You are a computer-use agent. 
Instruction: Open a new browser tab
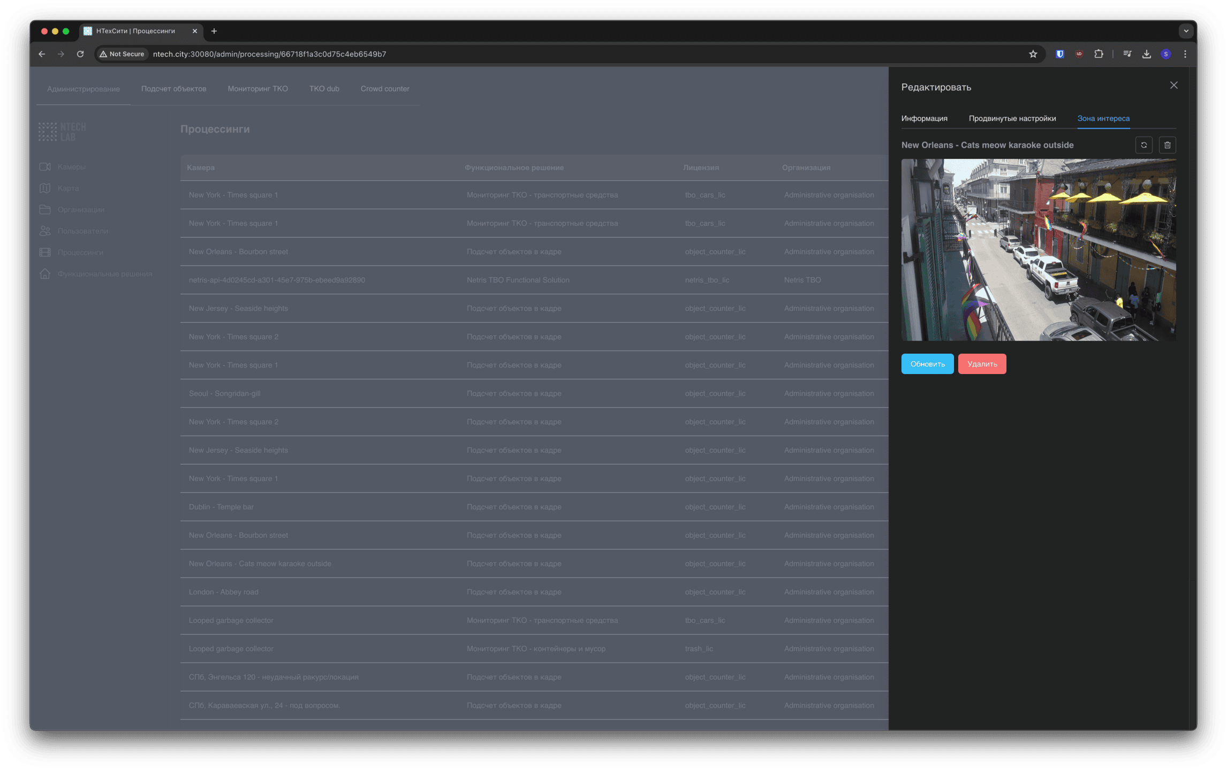coord(214,31)
